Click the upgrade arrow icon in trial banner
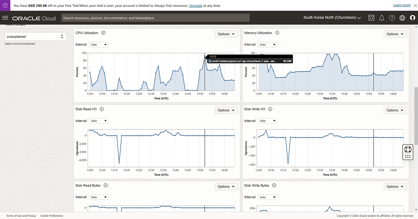418x219 pixels. pyautogui.click(x=6, y=6)
